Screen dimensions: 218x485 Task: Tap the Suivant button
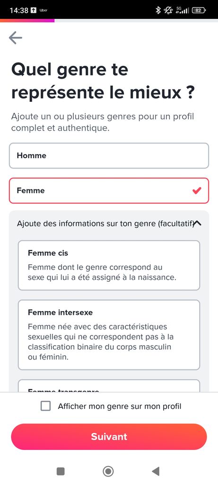[109, 437]
